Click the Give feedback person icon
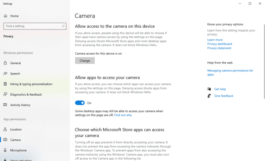The width and height of the screenshot is (265, 161). [209, 96]
